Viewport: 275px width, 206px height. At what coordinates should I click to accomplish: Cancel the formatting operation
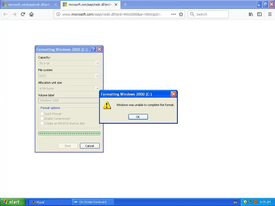point(90,146)
